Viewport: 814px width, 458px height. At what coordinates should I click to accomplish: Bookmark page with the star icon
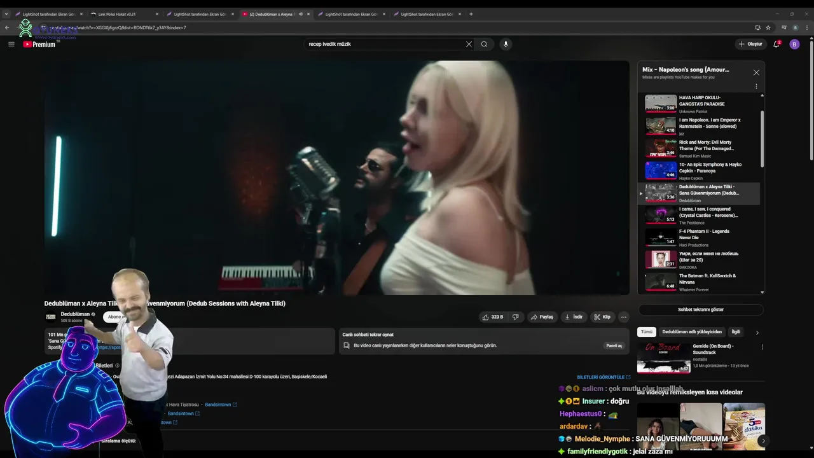[768, 27]
